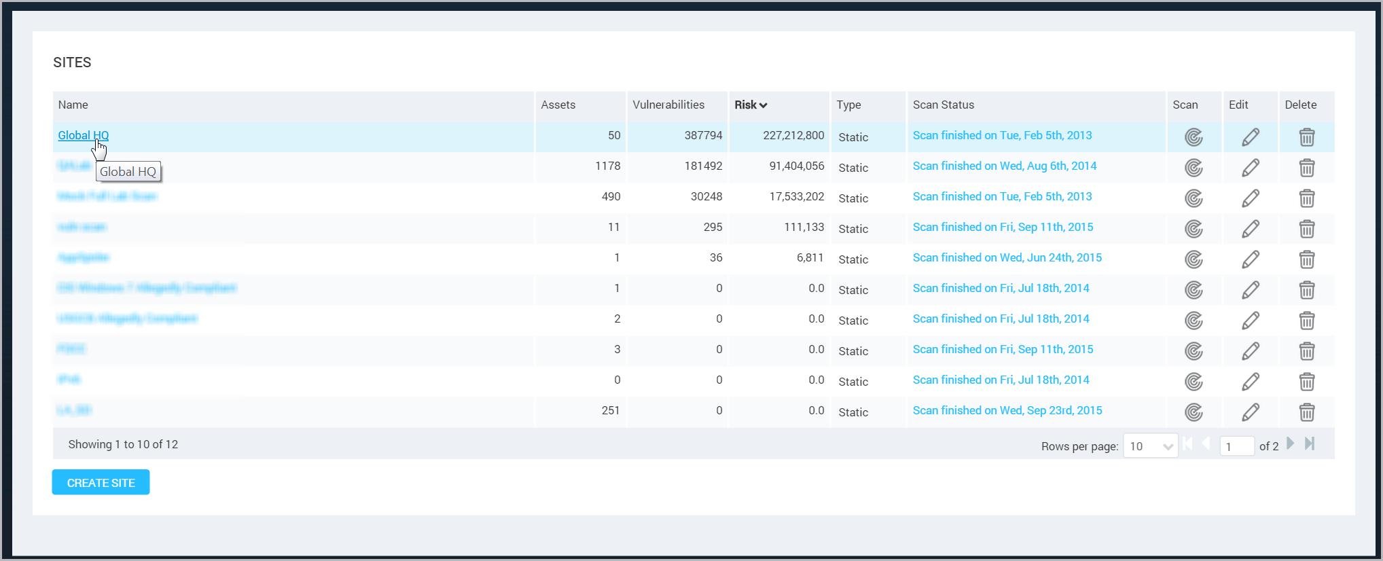The height and width of the screenshot is (561, 1383).
Task: Open scan finished Wed, Aug 6th, 2014 link
Action: 1004,166
